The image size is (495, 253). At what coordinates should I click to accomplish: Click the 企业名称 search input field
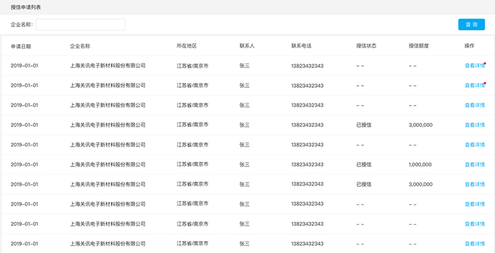point(81,24)
